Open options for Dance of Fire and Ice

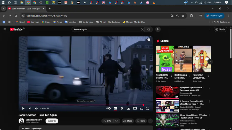tap(209, 101)
